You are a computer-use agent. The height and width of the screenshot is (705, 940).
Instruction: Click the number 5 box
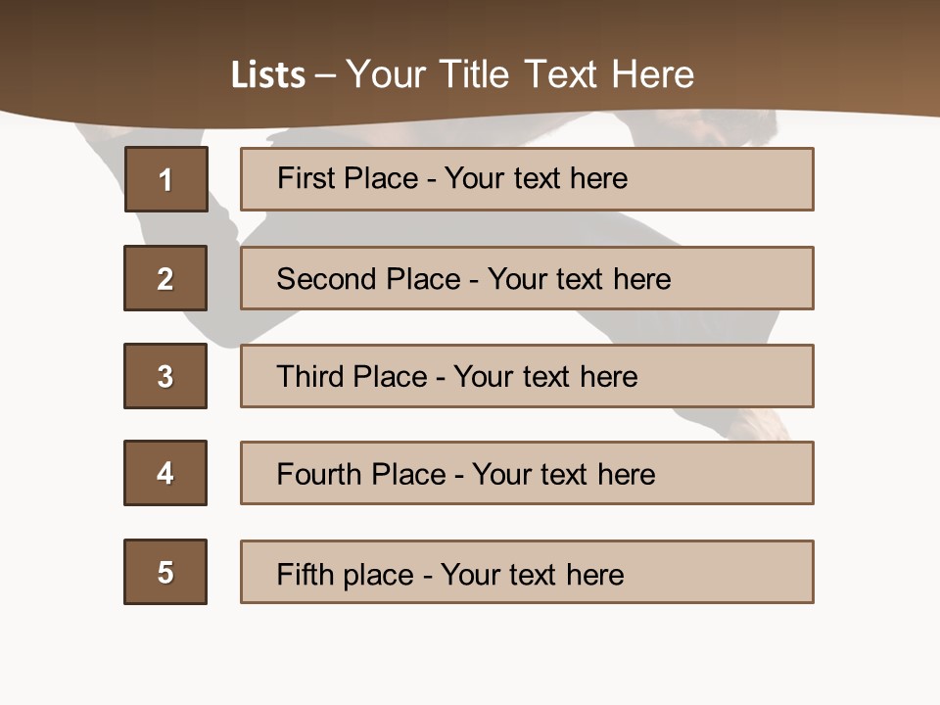pyautogui.click(x=165, y=572)
